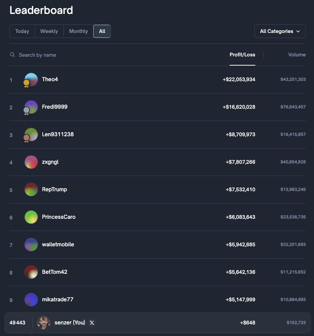314x336 pixels.
Task: Click senzer's profit +$648
Action: pyautogui.click(x=248, y=323)
